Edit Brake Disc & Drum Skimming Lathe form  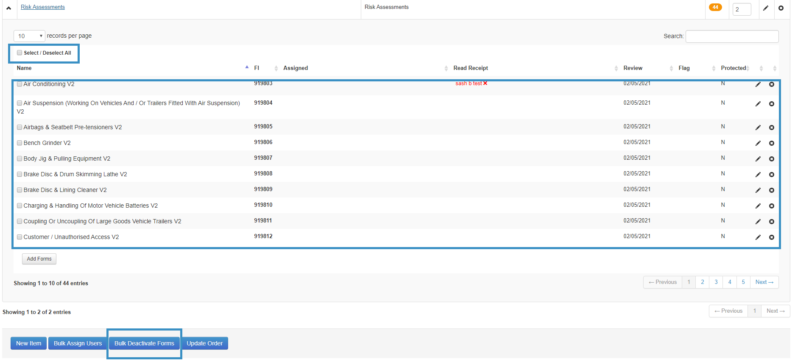point(758,175)
